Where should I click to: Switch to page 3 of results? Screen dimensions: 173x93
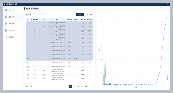click(x=78, y=87)
